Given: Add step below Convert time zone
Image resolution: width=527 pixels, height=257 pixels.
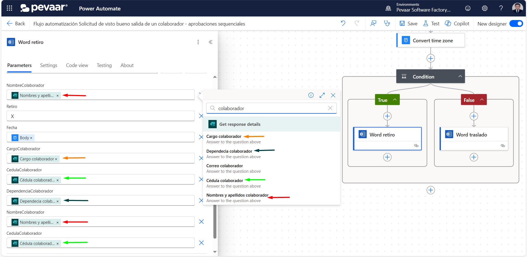Looking at the screenshot, I should click(x=431, y=58).
